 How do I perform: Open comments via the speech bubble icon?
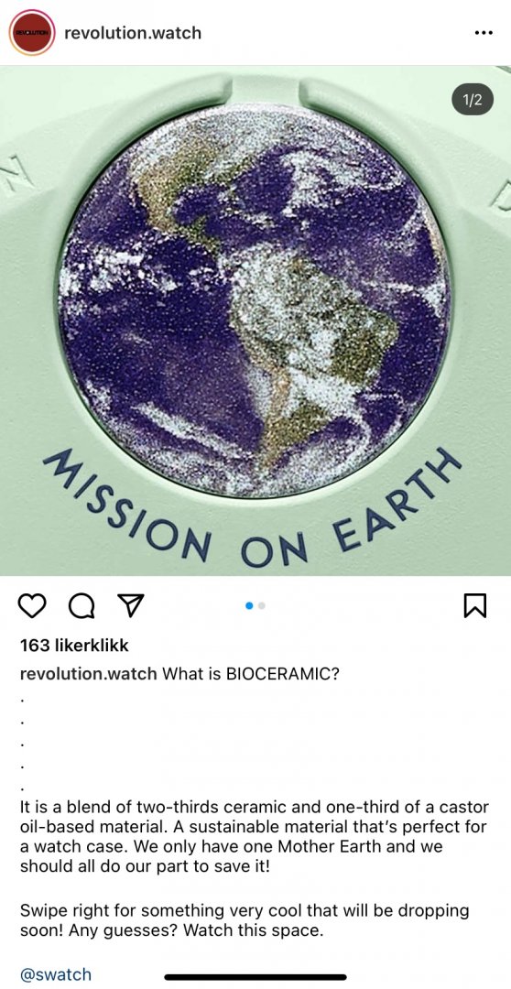click(81, 605)
